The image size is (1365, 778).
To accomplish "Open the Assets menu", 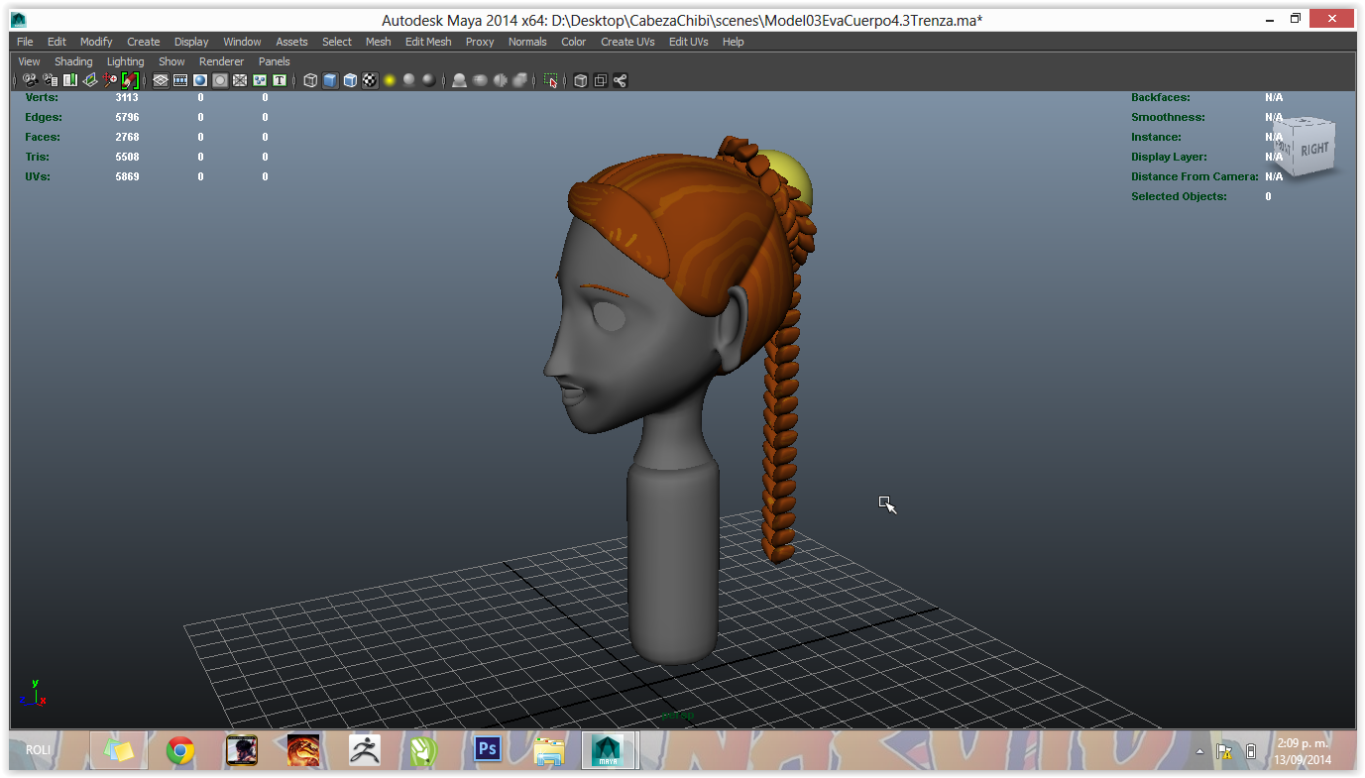I will (291, 42).
